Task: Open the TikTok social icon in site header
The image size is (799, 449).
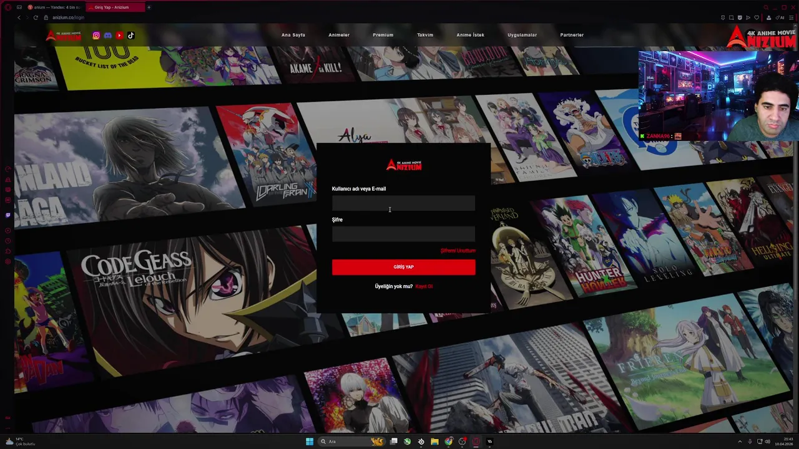Action: pyautogui.click(x=131, y=36)
